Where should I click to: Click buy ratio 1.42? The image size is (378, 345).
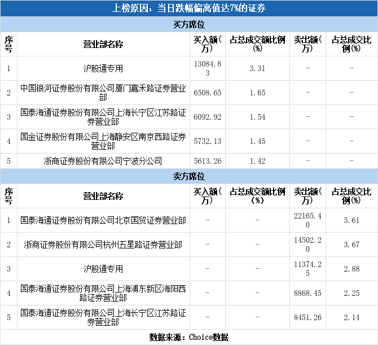click(x=257, y=161)
